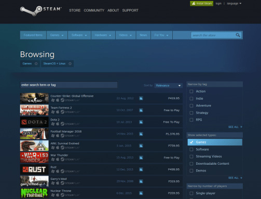Open the Hardware dropdown in store nav

point(103,35)
